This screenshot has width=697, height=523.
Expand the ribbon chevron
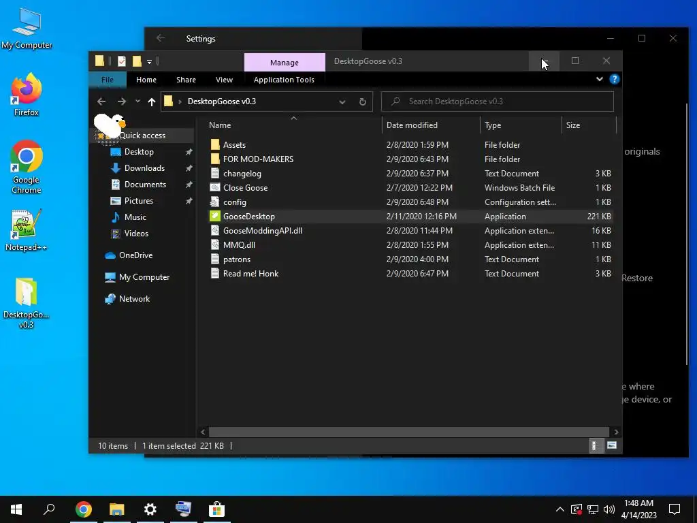click(x=600, y=79)
